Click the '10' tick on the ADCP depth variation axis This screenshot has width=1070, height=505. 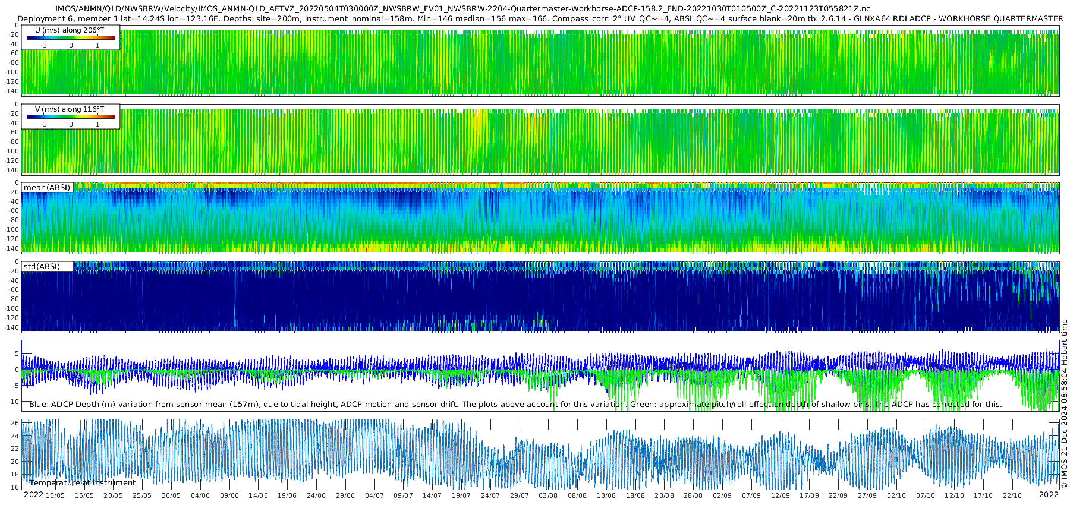15,402
